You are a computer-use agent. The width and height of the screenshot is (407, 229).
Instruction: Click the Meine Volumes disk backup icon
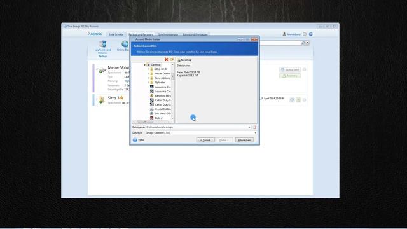click(x=102, y=70)
